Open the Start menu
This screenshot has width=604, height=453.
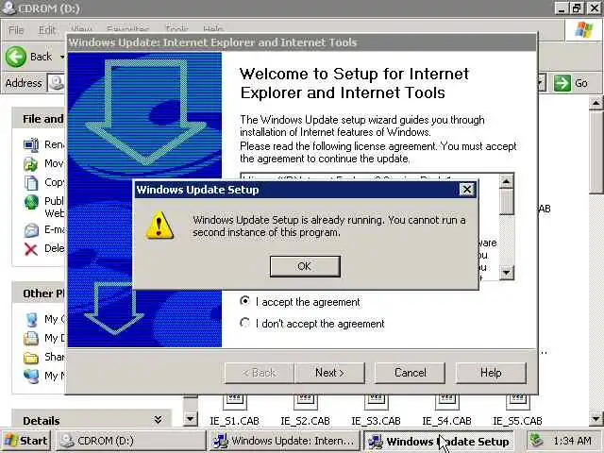(25, 441)
